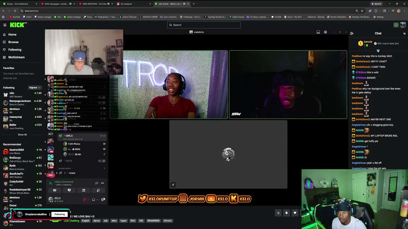The height and width of the screenshot is (229, 408).
Task: Open SaudiJaeTv recommended channel
Action: (22, 175)
